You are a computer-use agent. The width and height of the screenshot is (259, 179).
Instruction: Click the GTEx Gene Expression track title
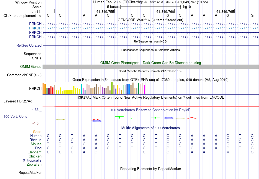point(150,80)
